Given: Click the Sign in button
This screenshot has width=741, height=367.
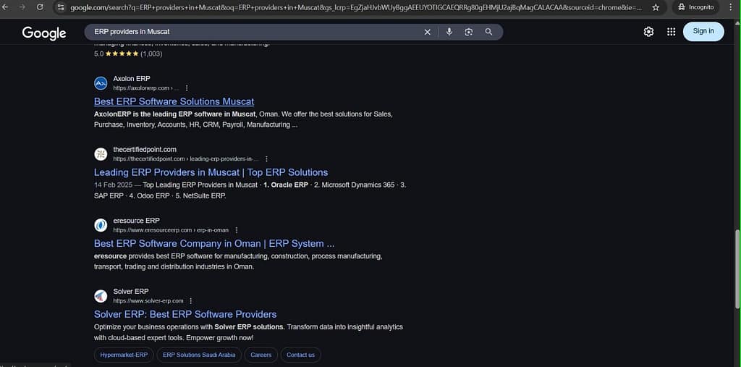Looking at the screenshot, I should tap(703, 31).
